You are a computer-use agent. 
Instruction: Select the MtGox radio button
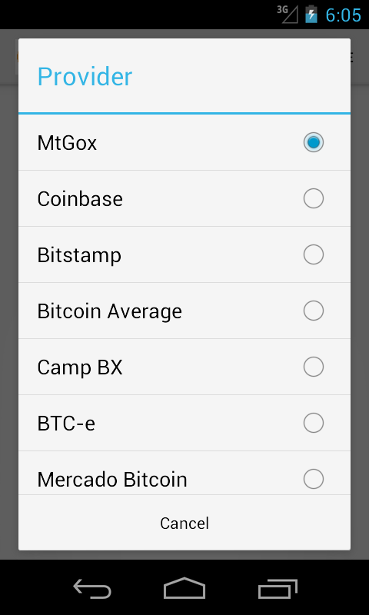(314, 142)
